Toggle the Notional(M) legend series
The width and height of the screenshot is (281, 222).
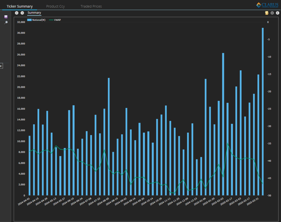(36, 20)
